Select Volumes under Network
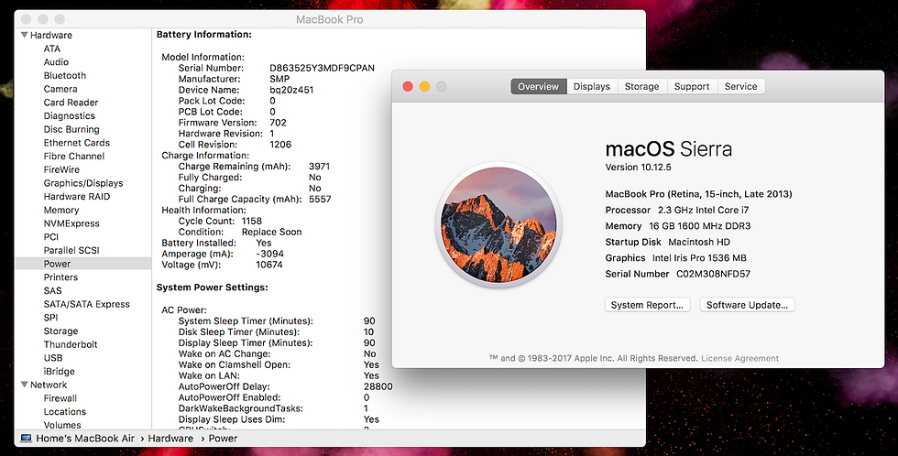This screenshot has width=898, height=456. coord(62,425)
